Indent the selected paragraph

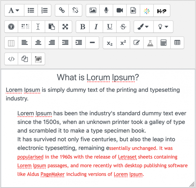click(x=79, y=43)
